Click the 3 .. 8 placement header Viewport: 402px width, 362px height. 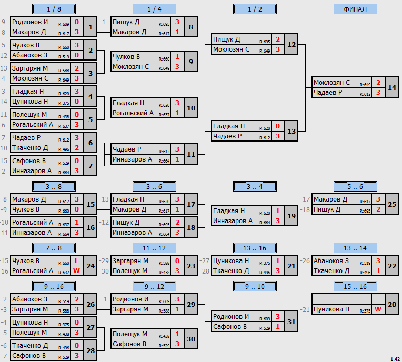(x=54, y=186)
